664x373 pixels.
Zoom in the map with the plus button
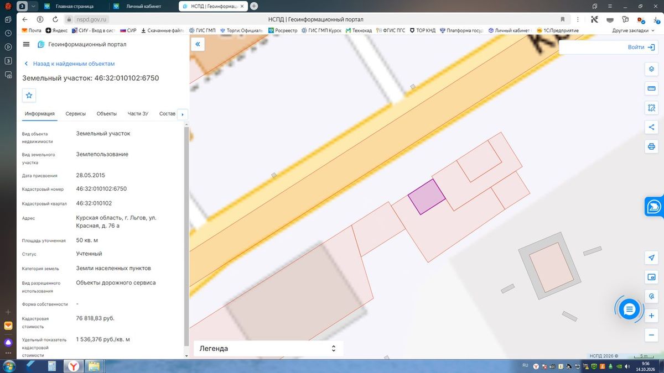tap(651, 316)
